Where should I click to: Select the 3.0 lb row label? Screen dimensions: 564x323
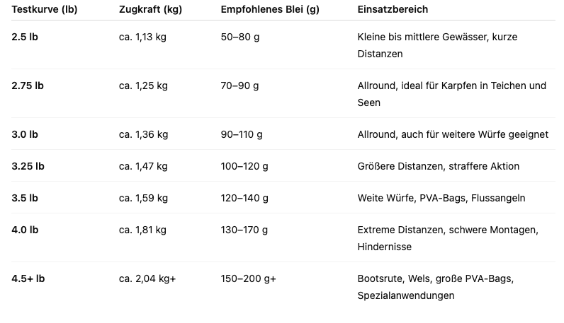click(x=25, y=134)
